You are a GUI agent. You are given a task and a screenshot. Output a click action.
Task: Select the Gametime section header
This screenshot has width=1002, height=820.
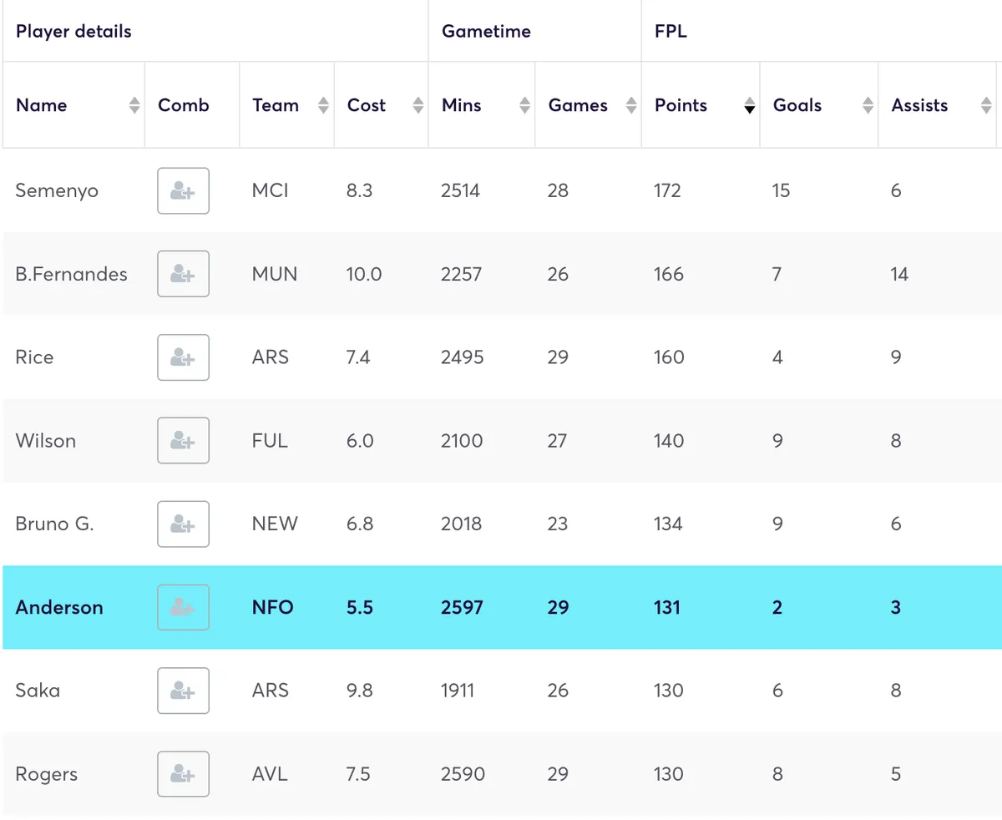[x=486, y=31]
